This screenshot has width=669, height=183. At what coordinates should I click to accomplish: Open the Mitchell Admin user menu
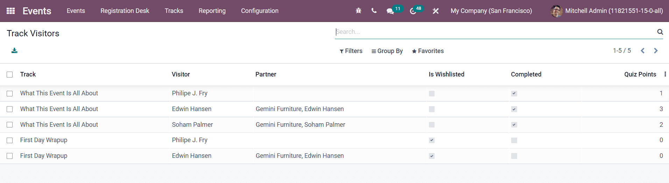coord(607,11)
